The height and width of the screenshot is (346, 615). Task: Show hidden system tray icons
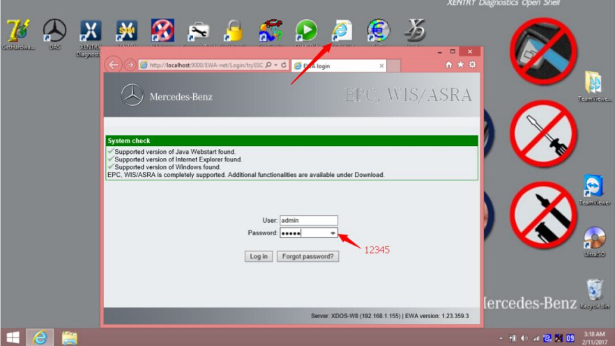[502, 338]
